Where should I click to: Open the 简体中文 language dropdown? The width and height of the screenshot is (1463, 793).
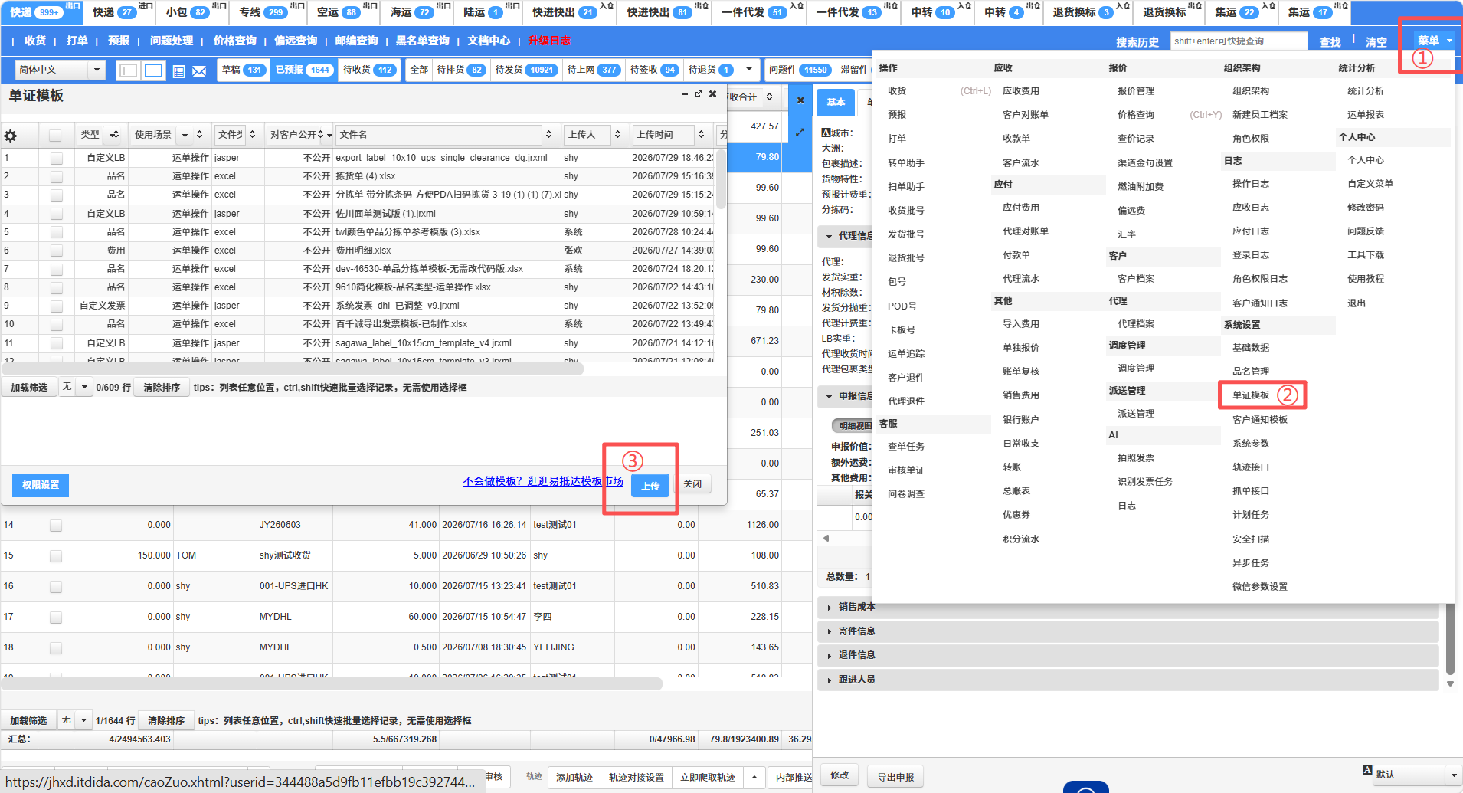click(60, 70)
